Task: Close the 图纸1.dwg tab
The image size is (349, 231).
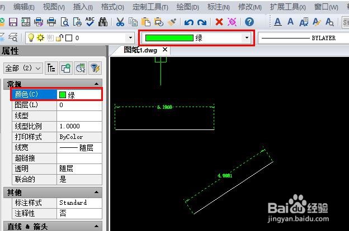Action: point(164,50)
